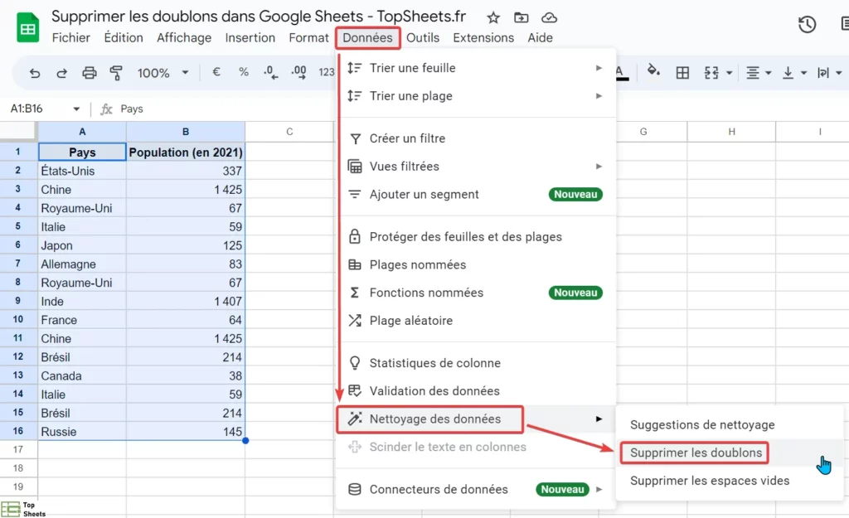Select Plages nommées
Image resolution: width=849 pixels, height=518 pixels.
[475, 264]
